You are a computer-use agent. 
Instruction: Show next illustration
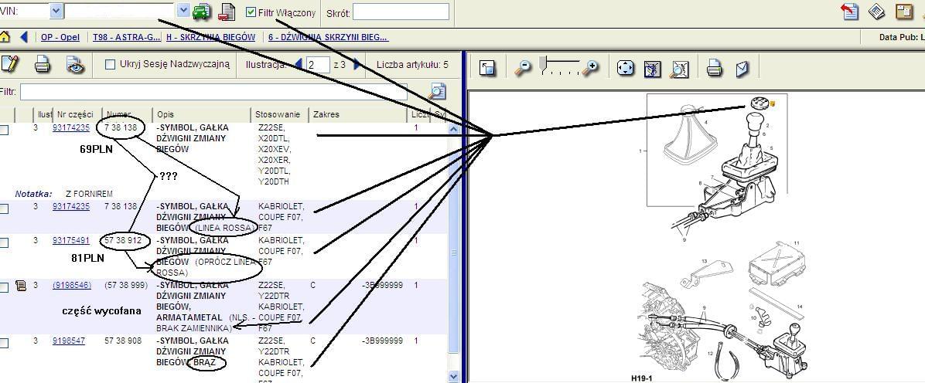357,64
